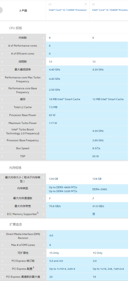Click the left chevron on the TDP row
Image resolution: width=128 pixels, height=281 pixels.
pyautogui.click(x=2, y=156)
